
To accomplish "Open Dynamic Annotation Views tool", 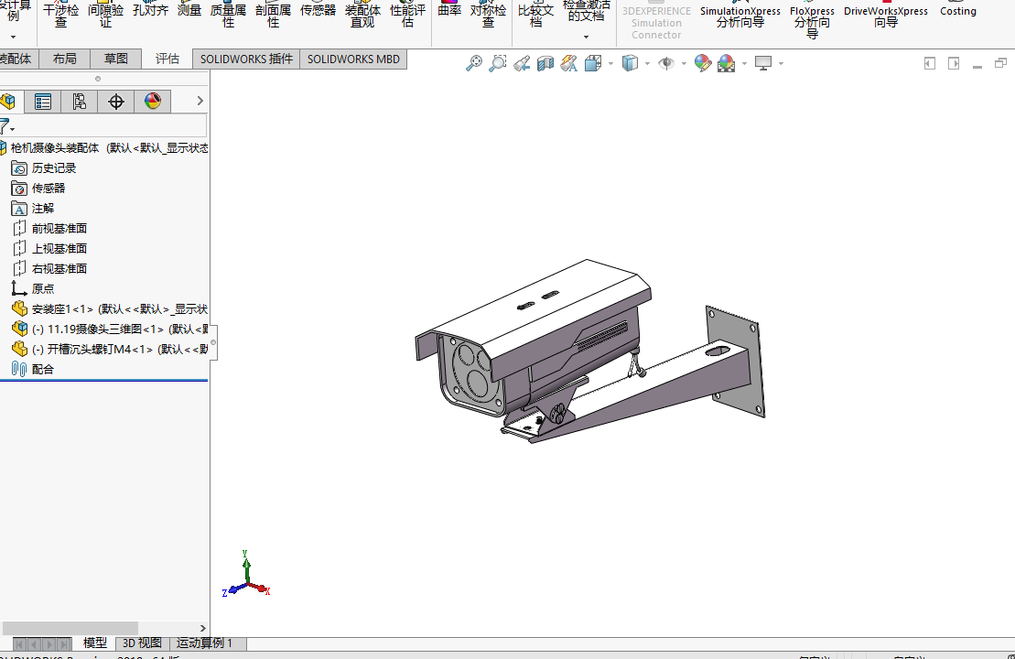I will pyautogui.click(x=569, y=63).
